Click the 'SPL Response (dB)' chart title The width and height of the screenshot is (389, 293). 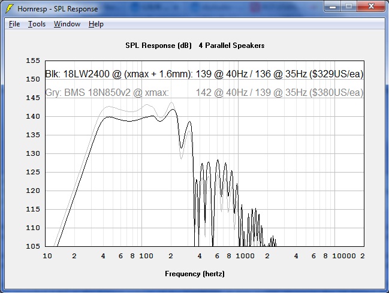(x=158, y=46)
